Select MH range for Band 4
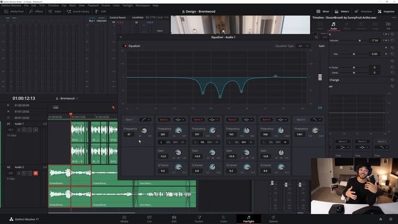This screenshot has height=224, width=398. (244, 142)
